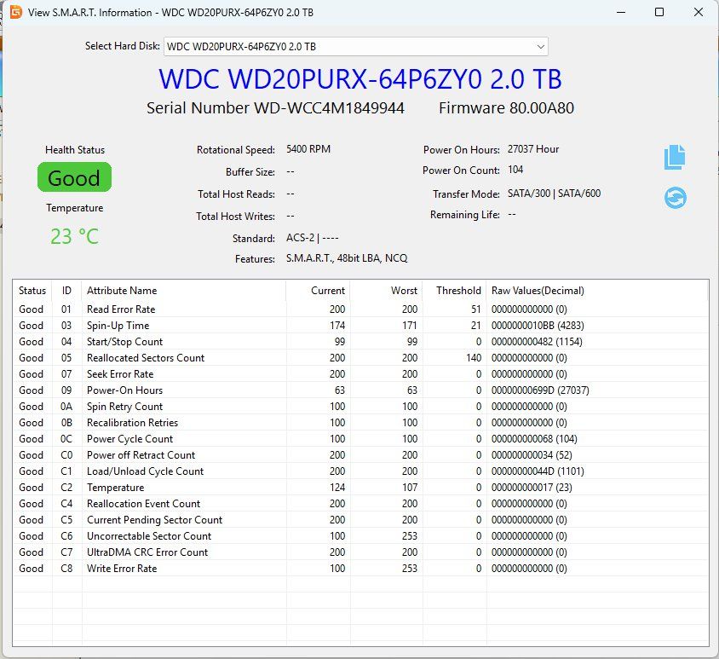Screen dimensions: 719x659
Task: Select the Start/Stop Count attribute
Action: point(360,341)
